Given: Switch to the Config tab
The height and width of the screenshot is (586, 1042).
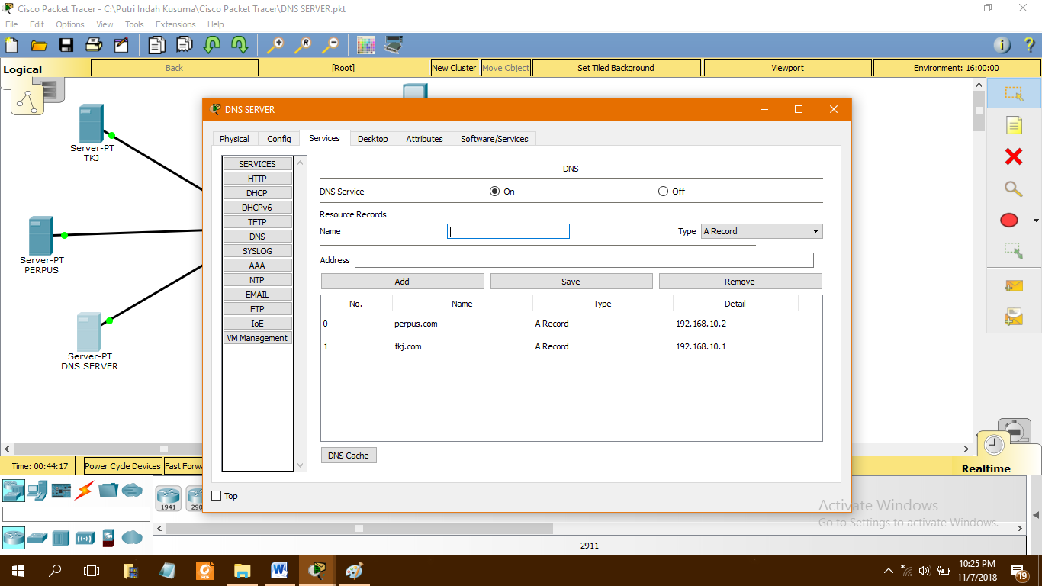Looking at the screenshot, I should coord(279,139).
